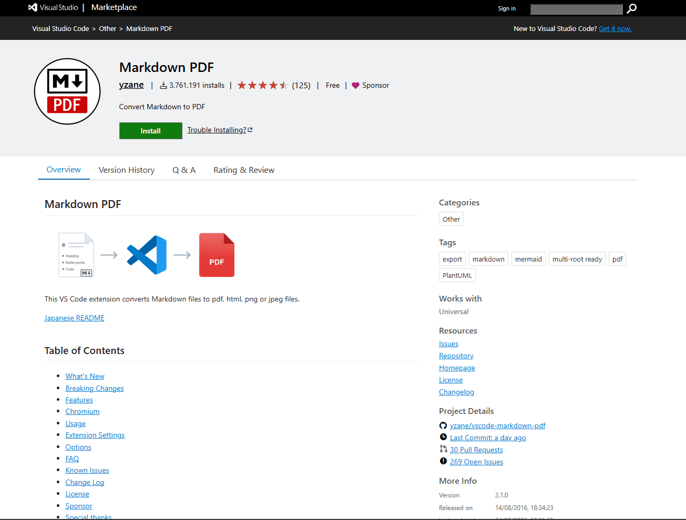Focus the Marketplace search box
The width and height of the screenshot is (686, 520).
576,9
